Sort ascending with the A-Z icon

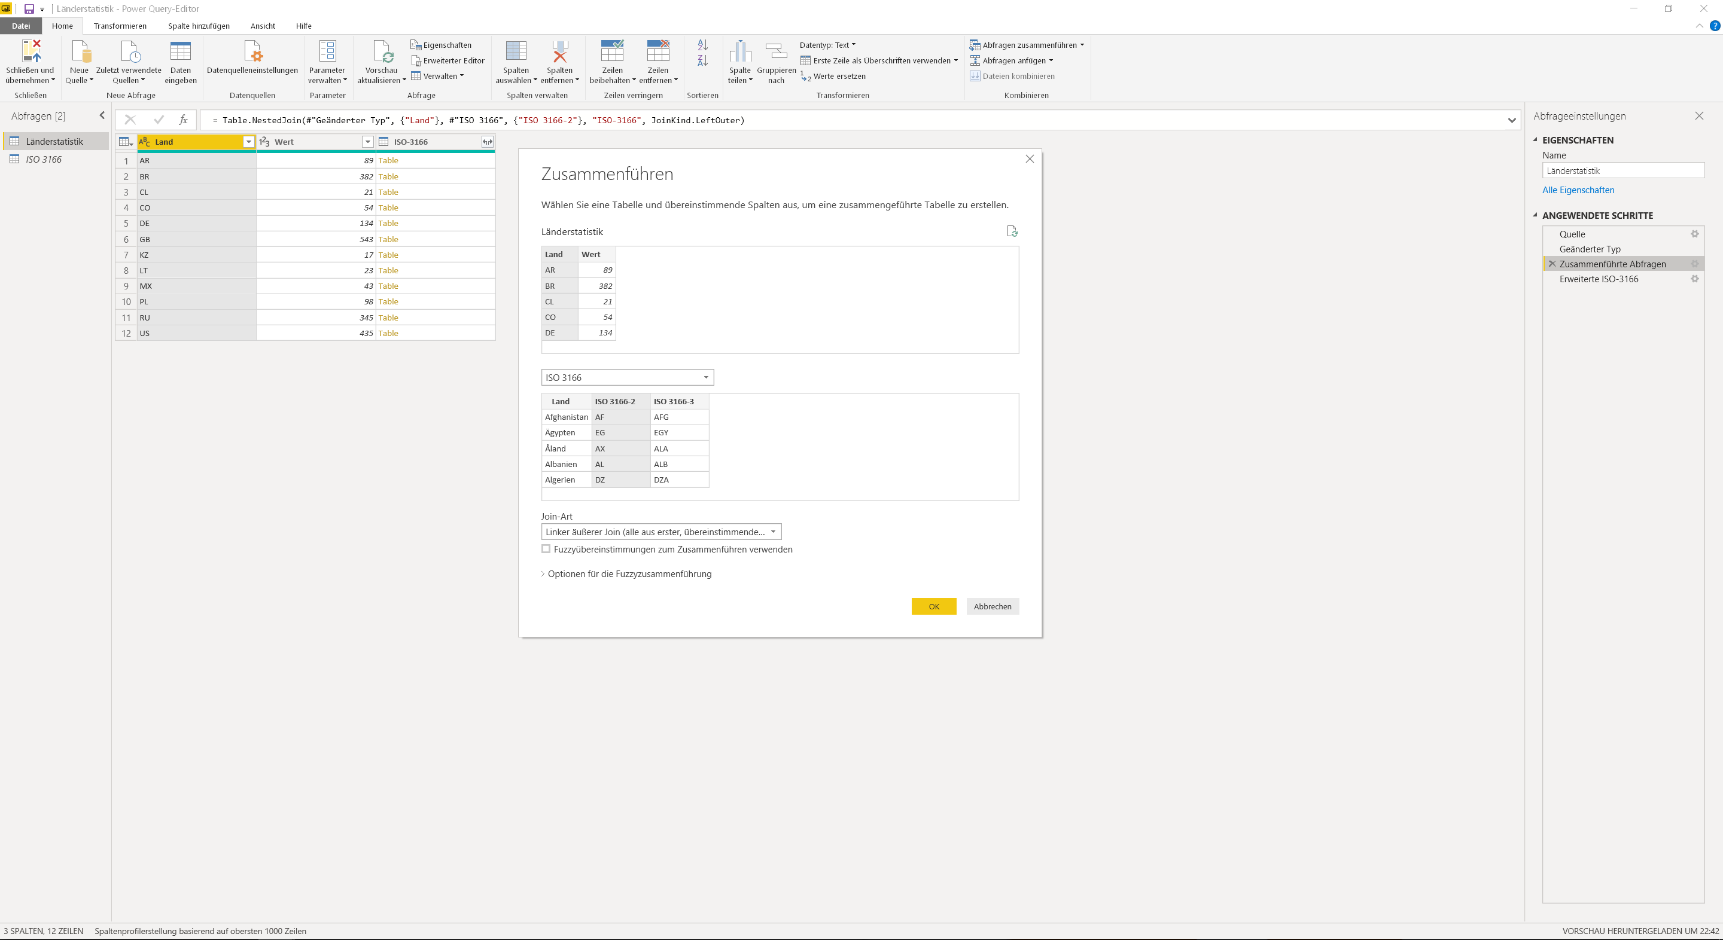702,45
